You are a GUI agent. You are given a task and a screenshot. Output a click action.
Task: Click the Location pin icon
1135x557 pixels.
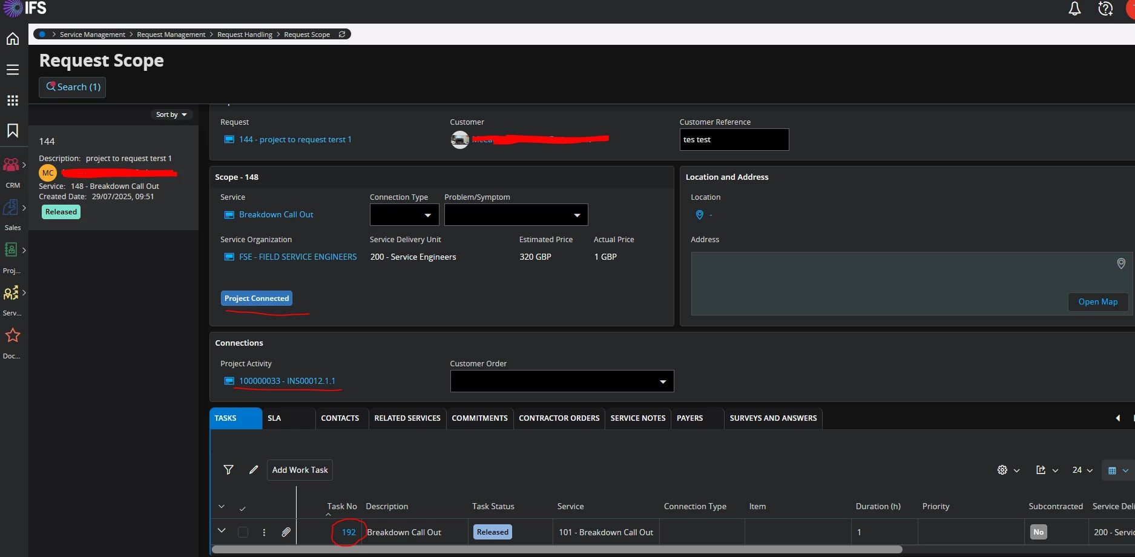click(700, 215)
